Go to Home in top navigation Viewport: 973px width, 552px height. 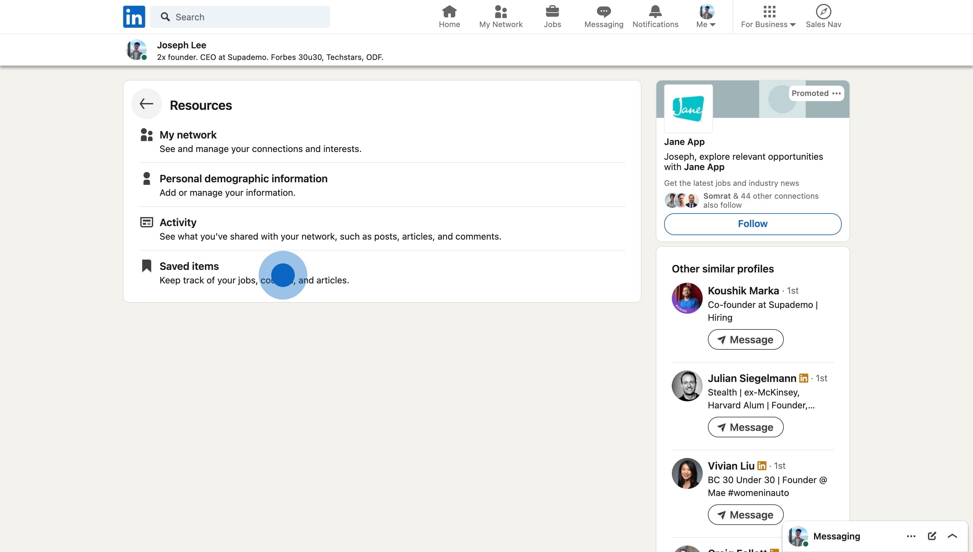(449, 17)
